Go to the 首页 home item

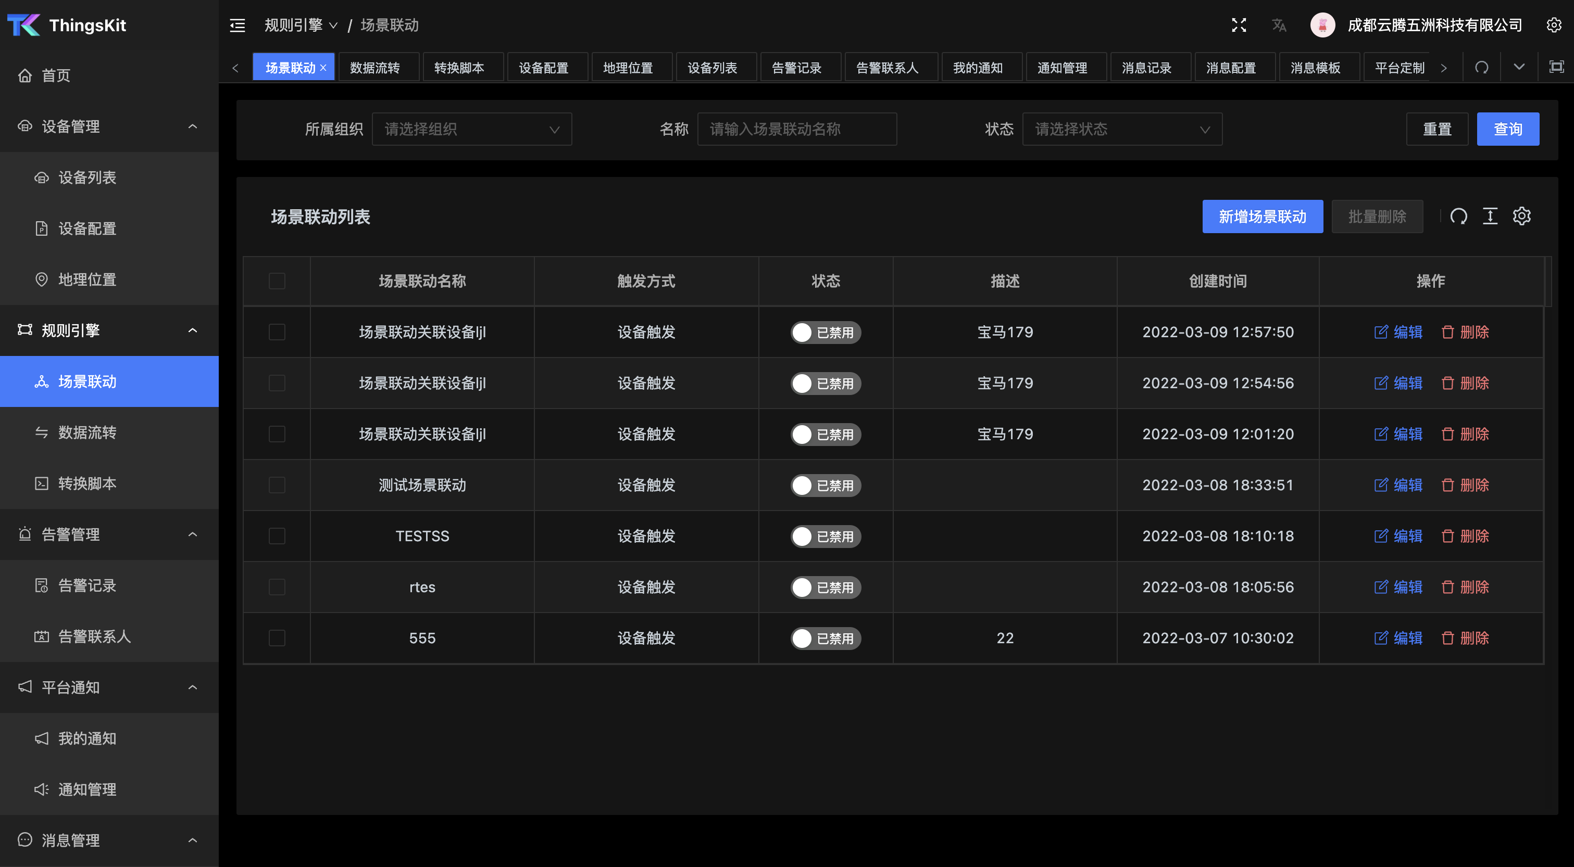point(109,75)
